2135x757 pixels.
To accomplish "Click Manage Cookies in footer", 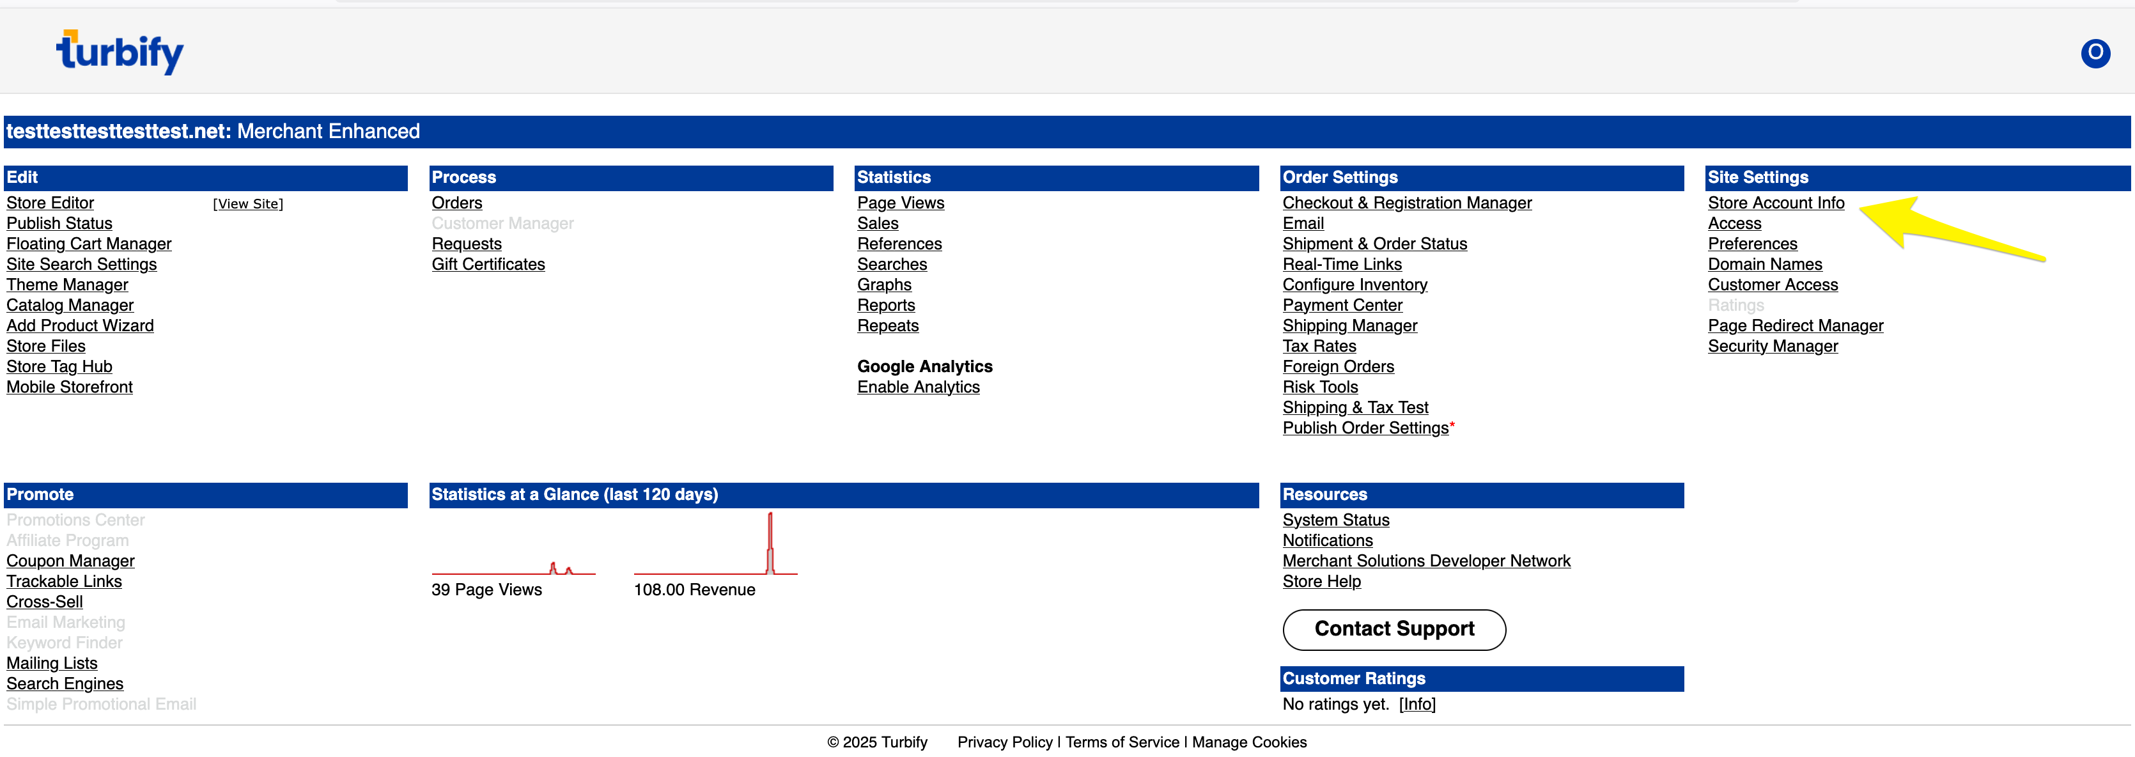I will pyautogui.click(x=1248, y=742).
